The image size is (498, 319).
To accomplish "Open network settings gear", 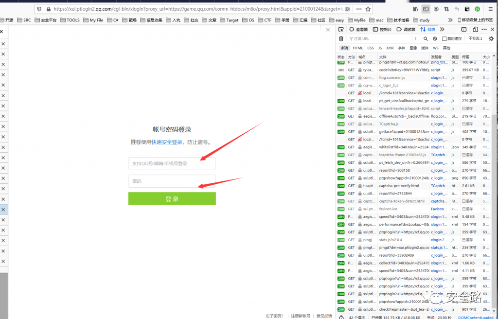I will (x=491, y=38).
